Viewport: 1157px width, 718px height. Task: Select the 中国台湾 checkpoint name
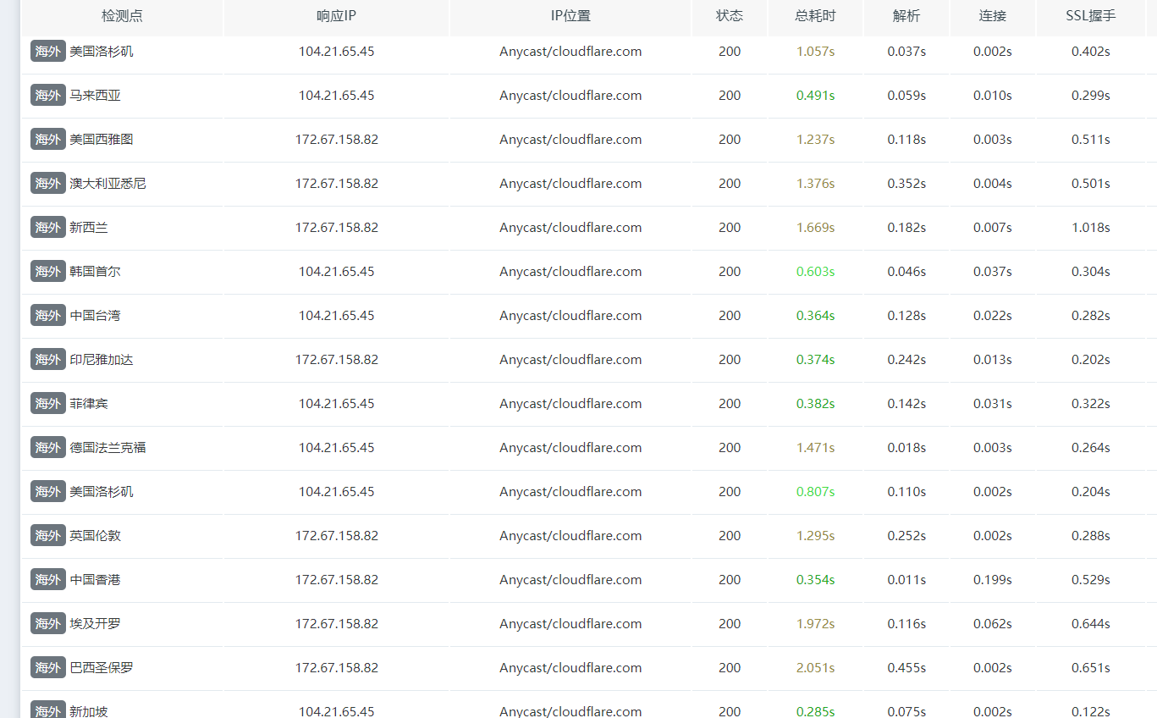95,316
